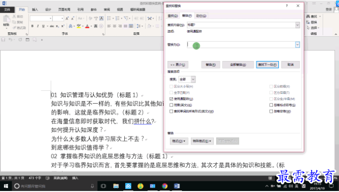Open the font name dropdown in ribbon
Screen dimensions: 339x192
(51, 18)
